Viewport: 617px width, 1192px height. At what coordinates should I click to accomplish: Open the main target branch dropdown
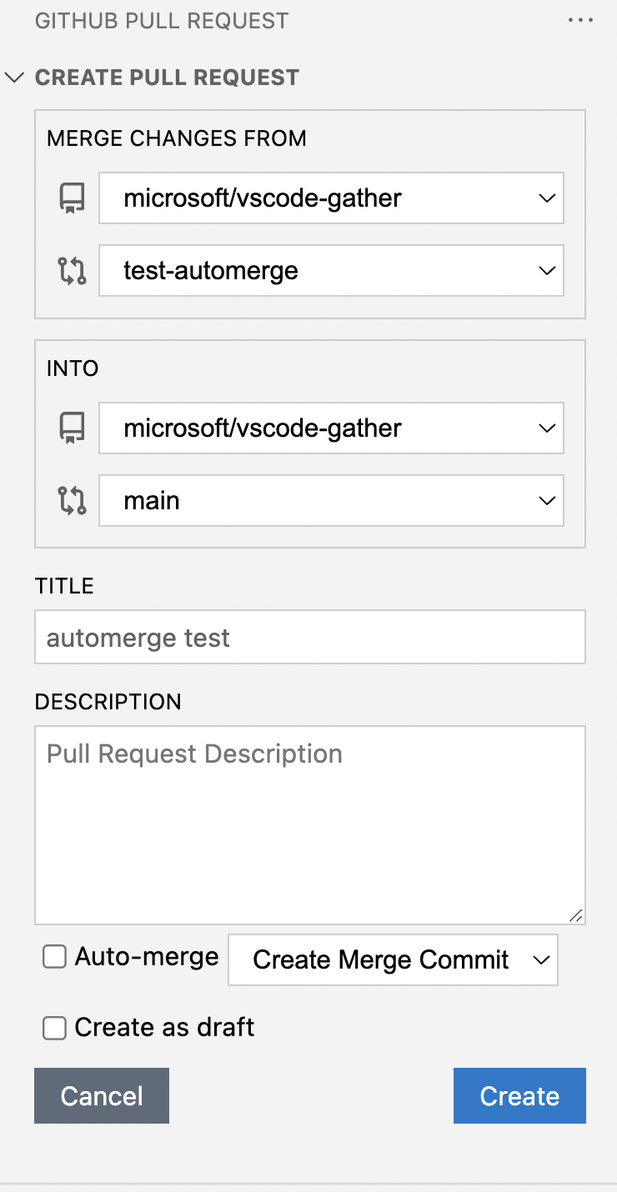[x=331, y=501]
